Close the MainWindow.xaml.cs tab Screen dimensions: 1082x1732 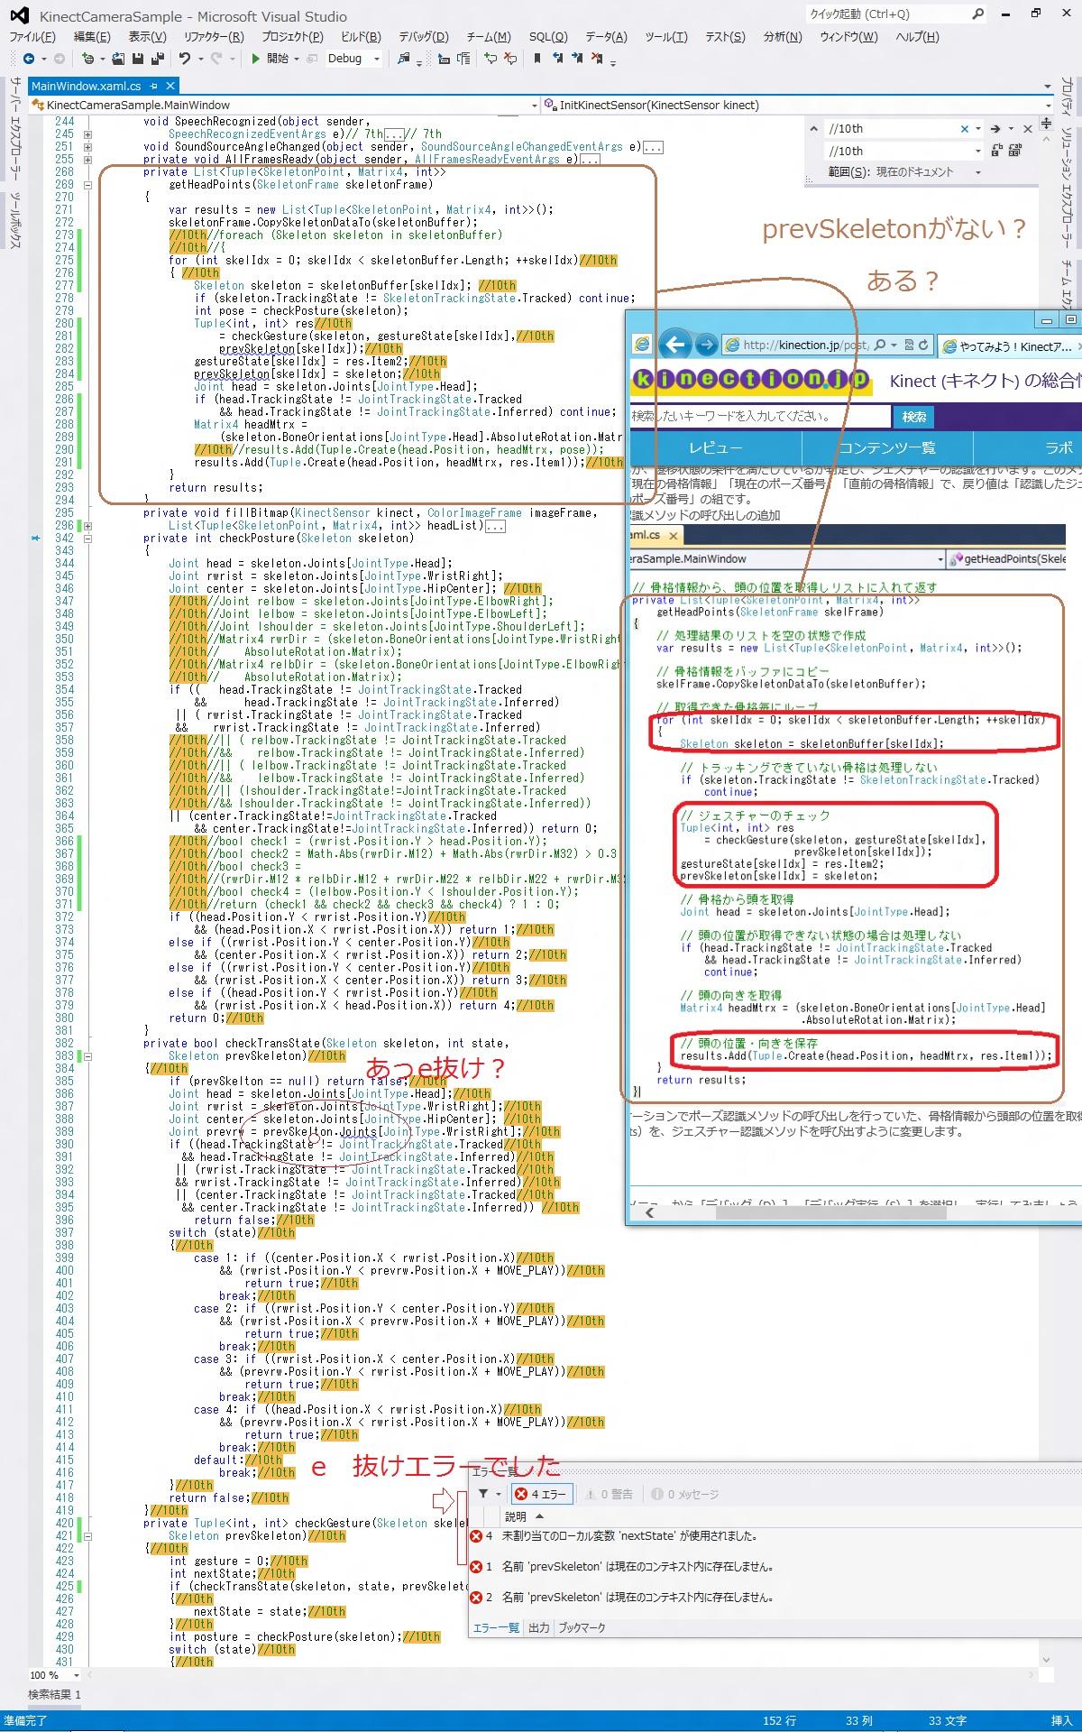pyautogui.click(x=170, y=86)
